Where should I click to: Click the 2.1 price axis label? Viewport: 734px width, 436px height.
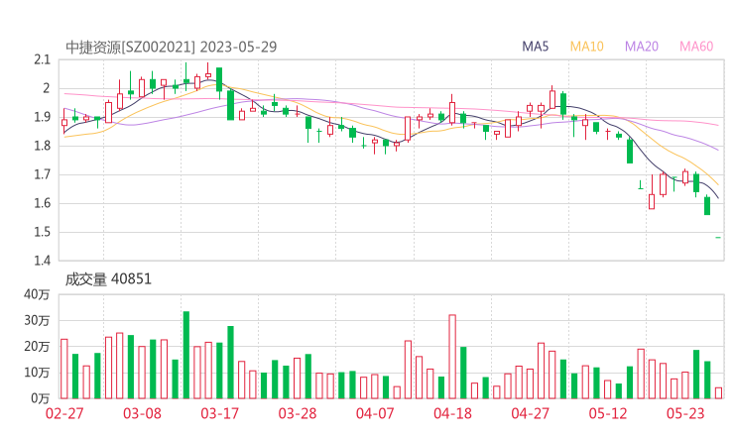point(42,59)
